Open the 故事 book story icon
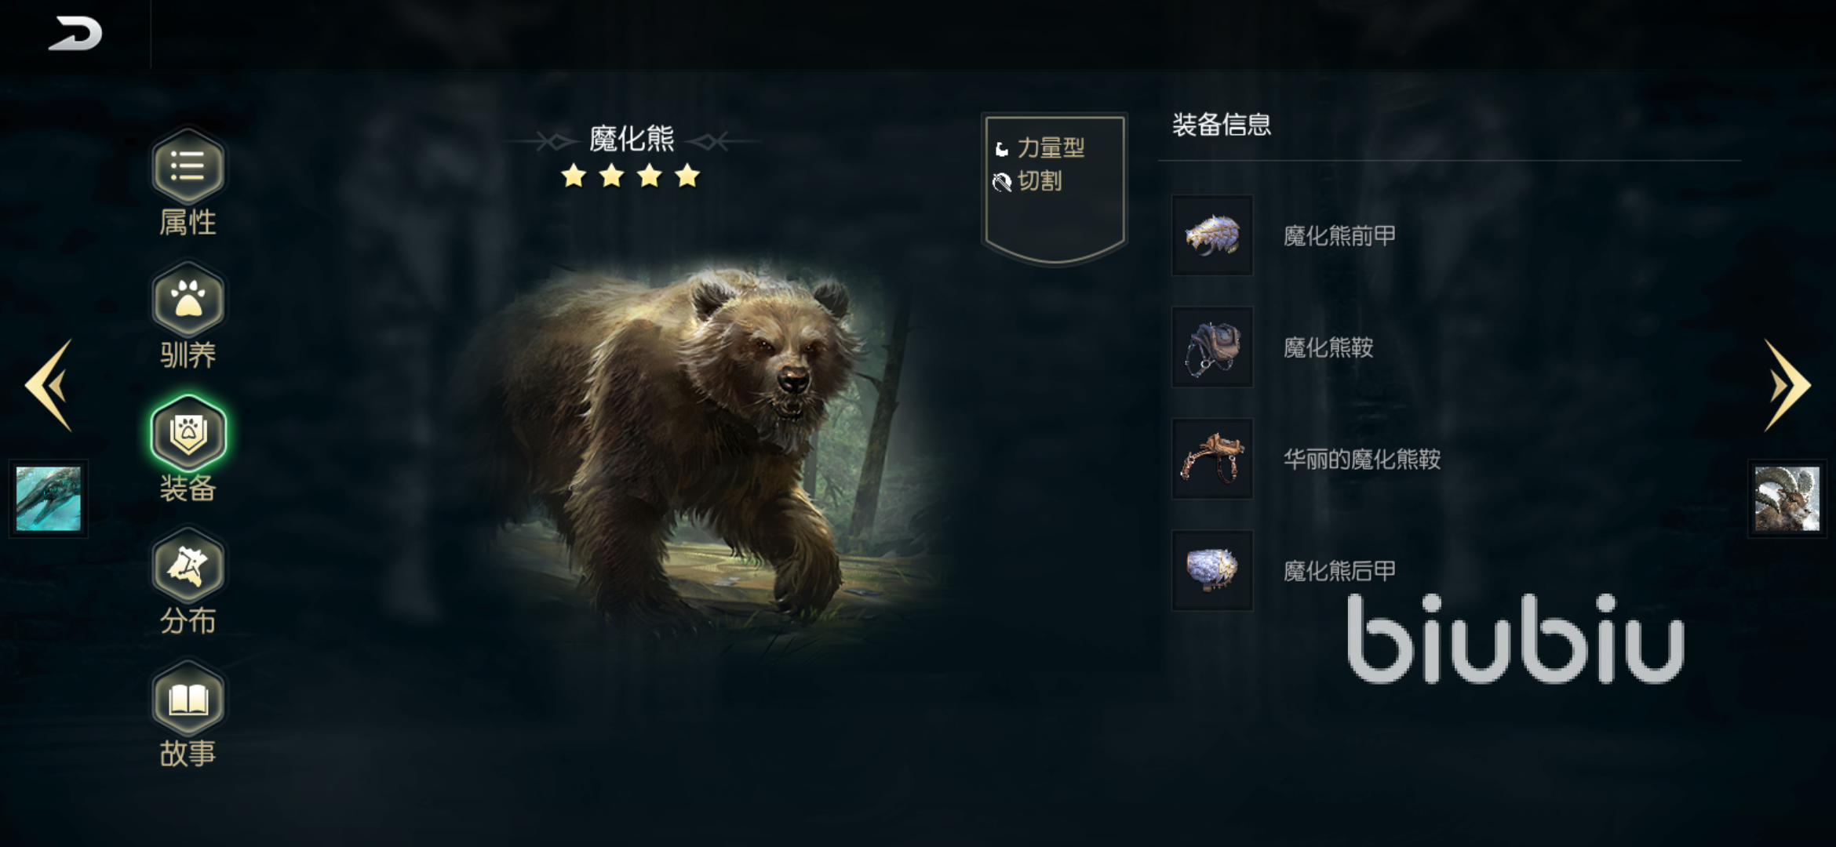Image resolution: width=1836 pixels, height=847 pixels. click(x=188, y=699)
